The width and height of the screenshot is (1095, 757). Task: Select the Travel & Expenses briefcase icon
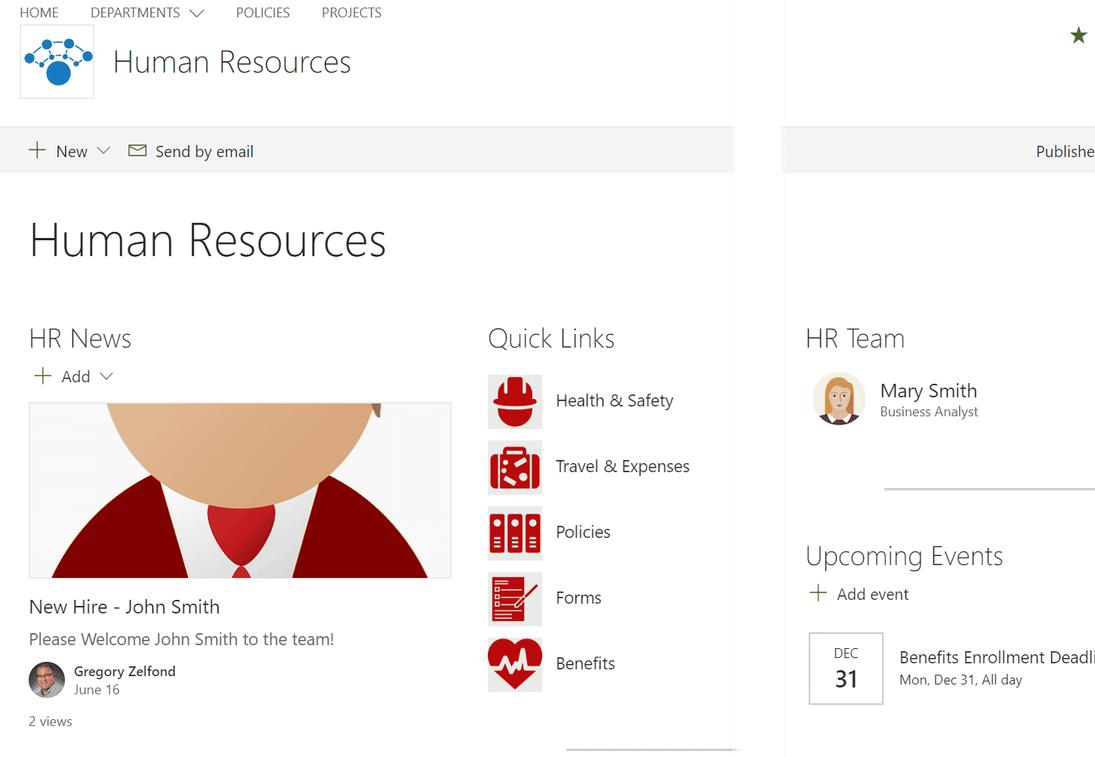point(514,467)
